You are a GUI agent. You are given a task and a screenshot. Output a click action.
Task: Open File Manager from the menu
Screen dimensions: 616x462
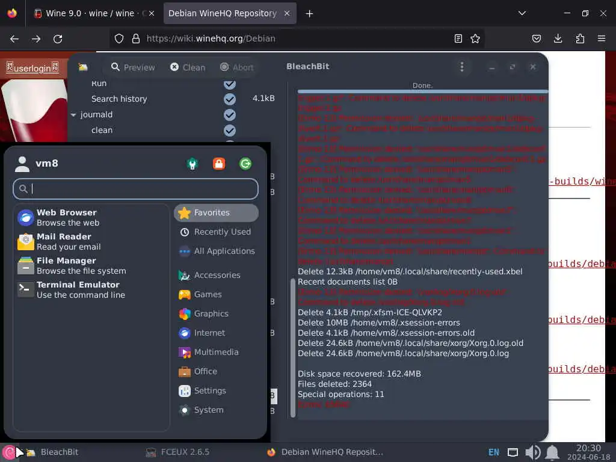coord(93,265)
